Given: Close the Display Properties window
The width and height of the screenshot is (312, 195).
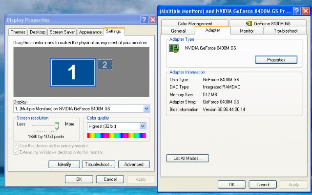Looking at the screenshot, I should [153, 20].
